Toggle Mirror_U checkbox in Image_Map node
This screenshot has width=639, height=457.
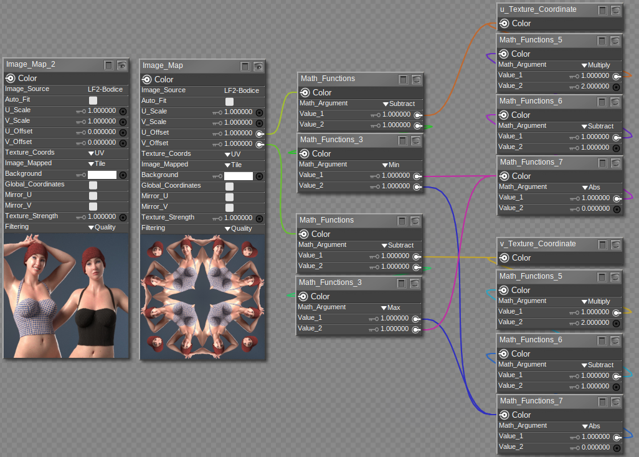(x=229, y=196)
